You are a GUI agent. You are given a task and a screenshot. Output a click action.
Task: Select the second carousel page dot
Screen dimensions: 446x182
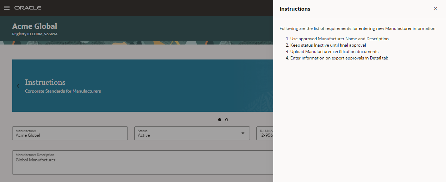point(226,120)
